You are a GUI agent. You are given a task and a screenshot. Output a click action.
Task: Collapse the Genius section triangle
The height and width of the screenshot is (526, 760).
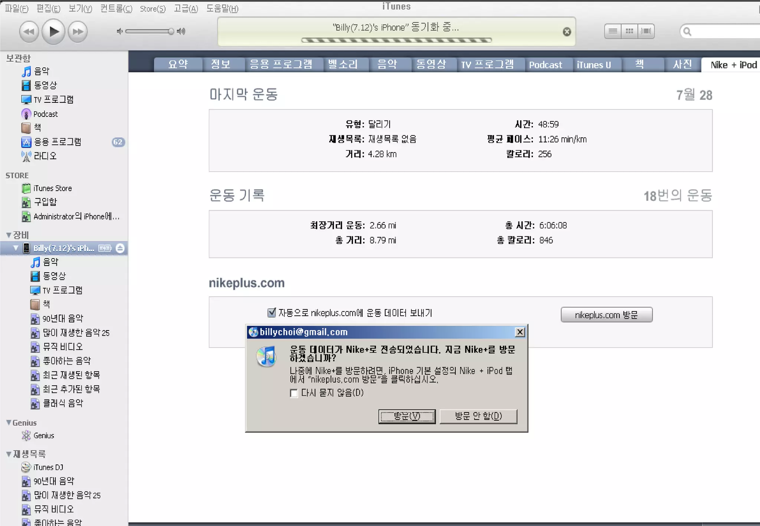(9, 423)
